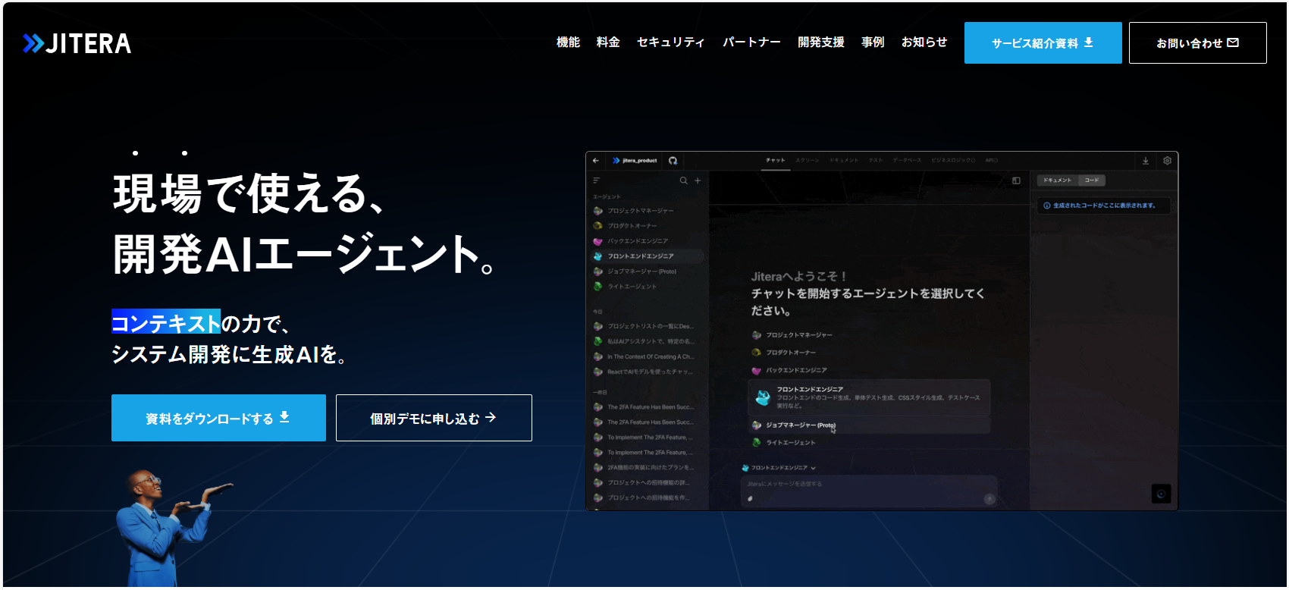1289x590 pixels.
Task: Choose バックエンドエンジニア in the welcome agent list
Action: coord(789,370)
